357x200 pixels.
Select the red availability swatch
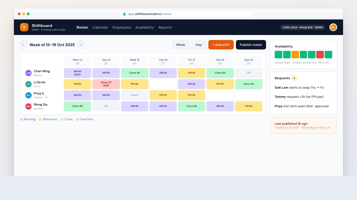[320, 54]
